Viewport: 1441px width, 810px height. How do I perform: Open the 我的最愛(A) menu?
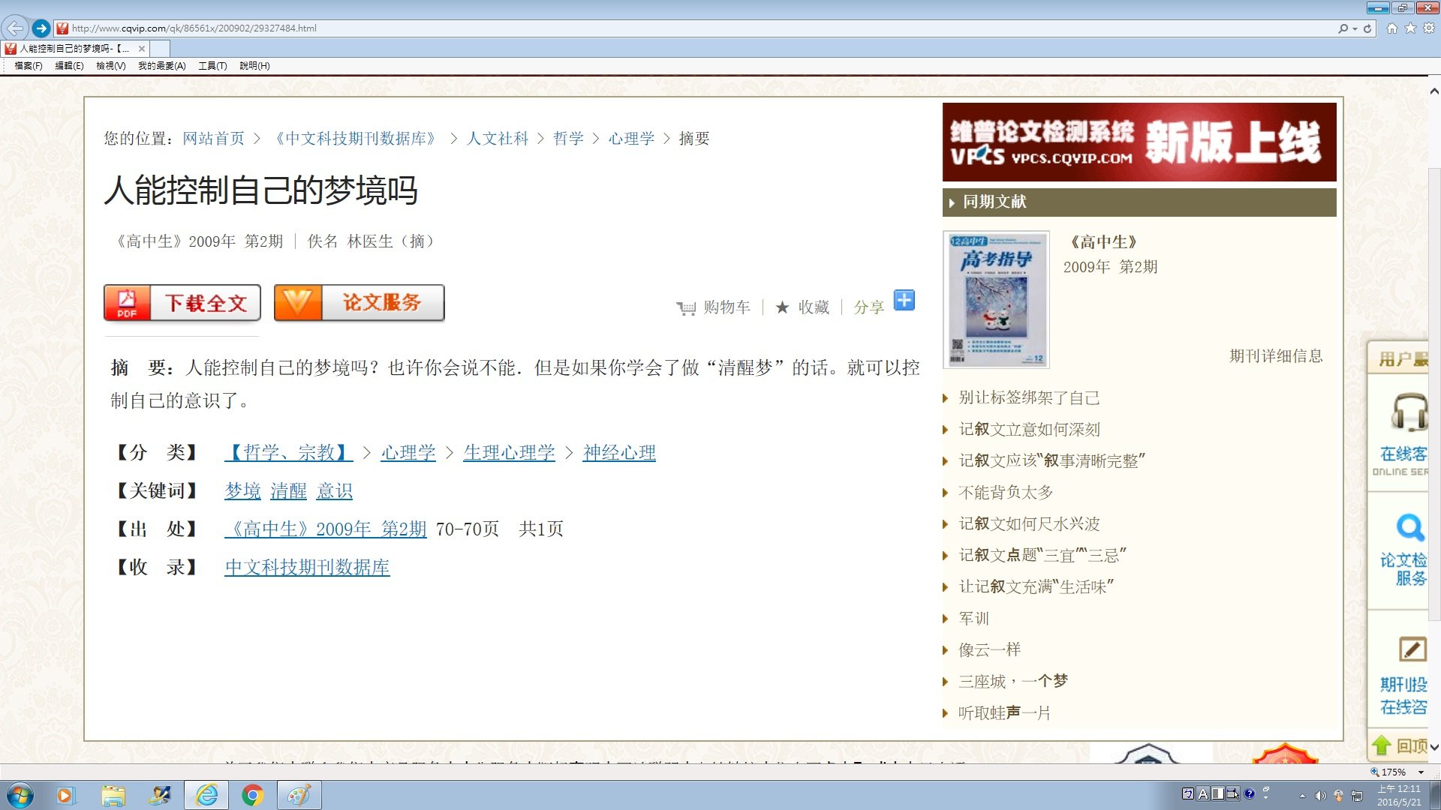[162, 66]
